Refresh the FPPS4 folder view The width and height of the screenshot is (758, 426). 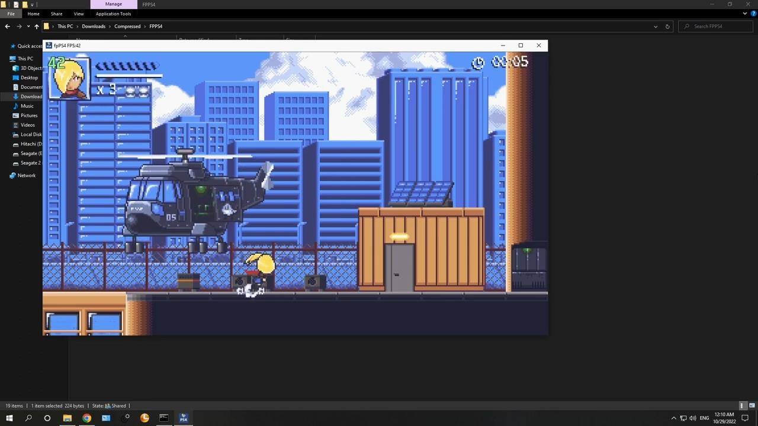pyautogui.click(x=667, y=26)
